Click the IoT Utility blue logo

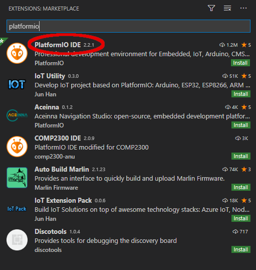point(17,84)
